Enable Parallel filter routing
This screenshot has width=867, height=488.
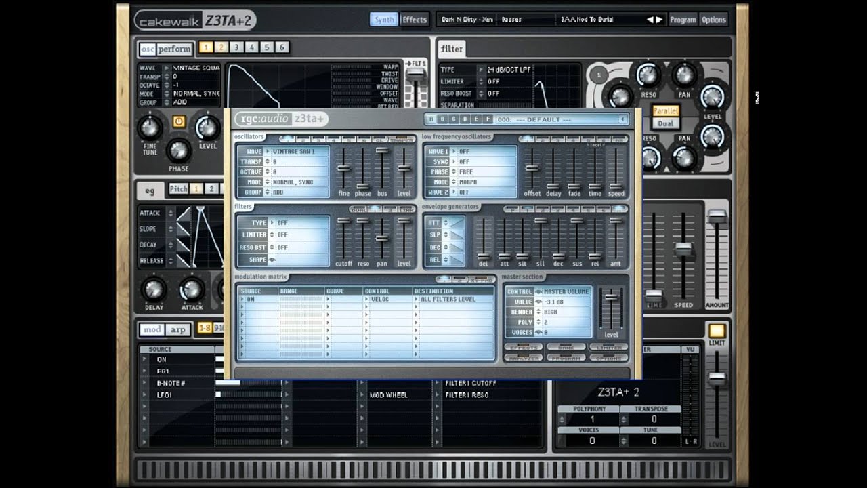665,110
